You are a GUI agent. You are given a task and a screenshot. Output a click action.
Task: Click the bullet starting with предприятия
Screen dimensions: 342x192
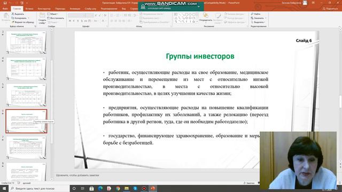185,115
